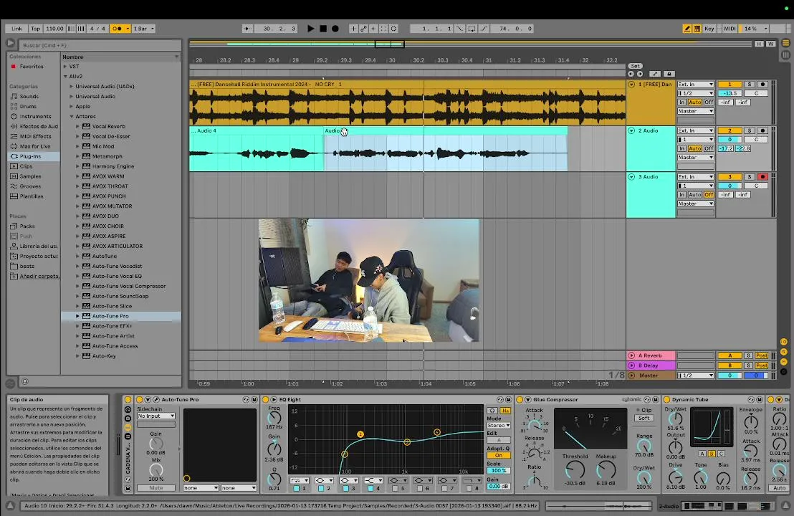Stop playback with the Stop button

pyautogui.click(x=323, y=29)
